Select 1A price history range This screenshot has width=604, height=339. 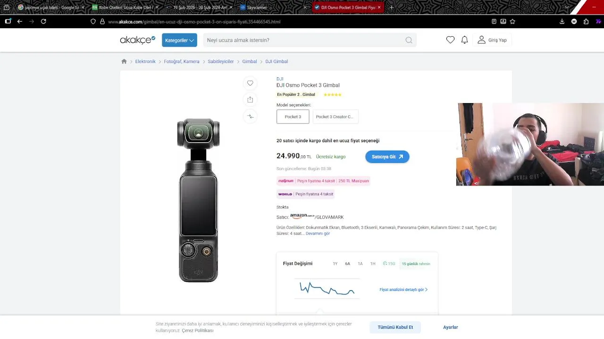pos(360,264)
